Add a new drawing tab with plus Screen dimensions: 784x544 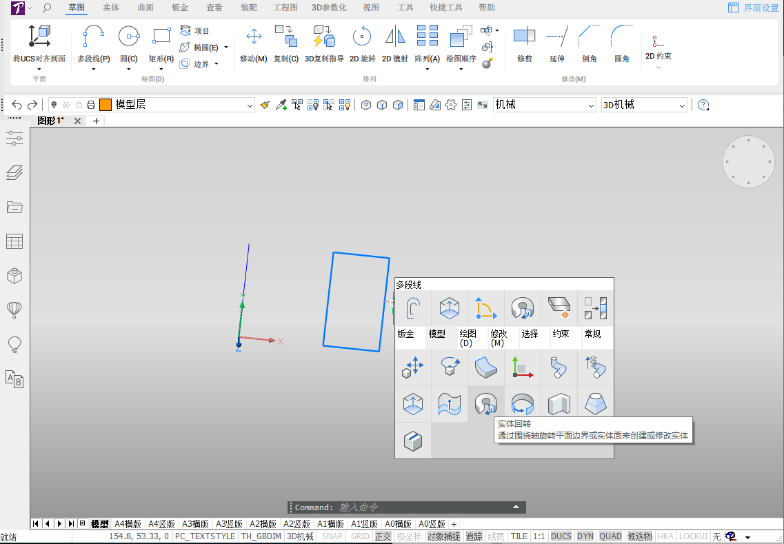(x=96, y=121)
